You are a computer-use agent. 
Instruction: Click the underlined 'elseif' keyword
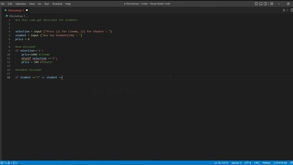(x=26, y=58)
